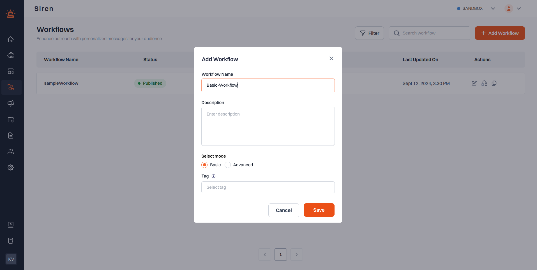This screenshot has height=270, width=537.
Task: Expand the profile account dropdown
Action: click(519, 8)
